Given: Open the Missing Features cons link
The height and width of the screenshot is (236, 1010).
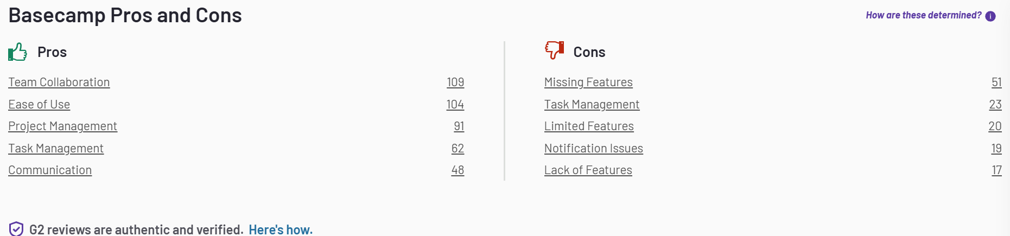Looking at the screenshot, I should (x=588, y=82).
